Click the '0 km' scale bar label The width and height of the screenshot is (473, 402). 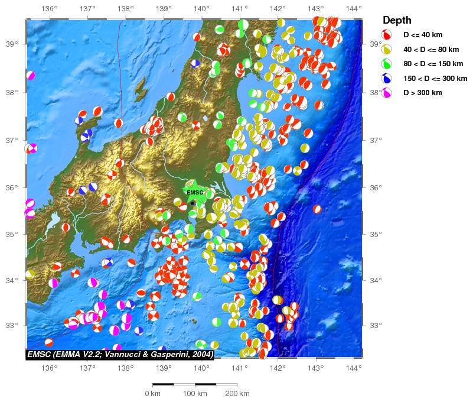(152, 394)
